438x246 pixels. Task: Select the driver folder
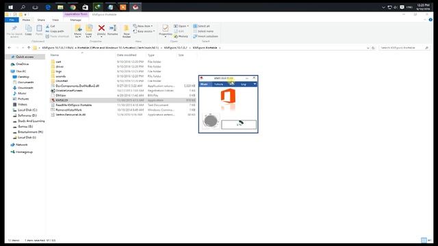pos(60,67)
